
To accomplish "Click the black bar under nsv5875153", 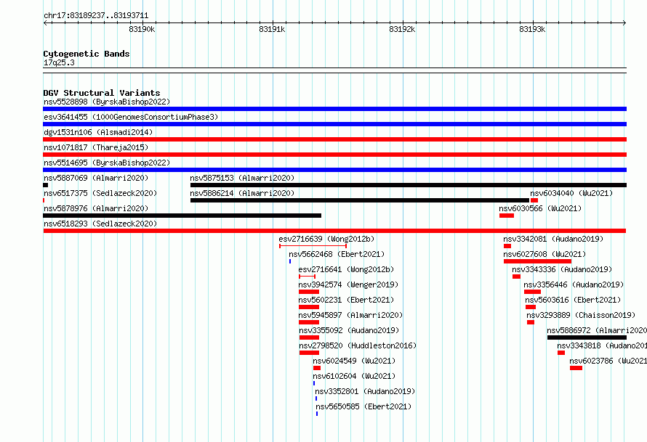I will click(x=409, y=185).
